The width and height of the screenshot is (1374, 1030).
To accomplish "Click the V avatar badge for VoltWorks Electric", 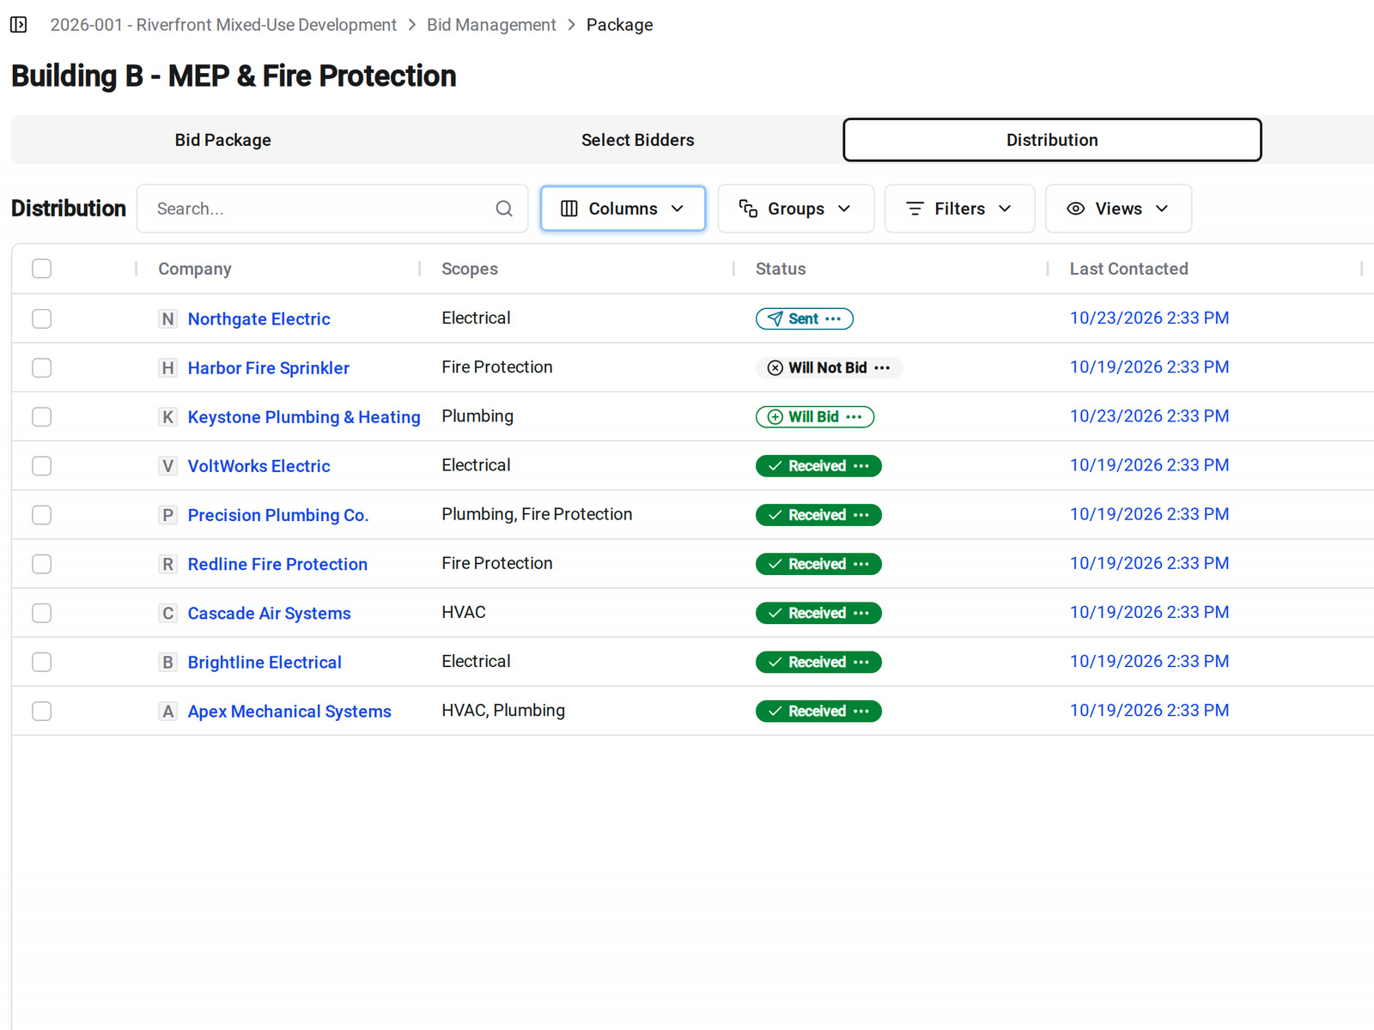I will 168,466.
